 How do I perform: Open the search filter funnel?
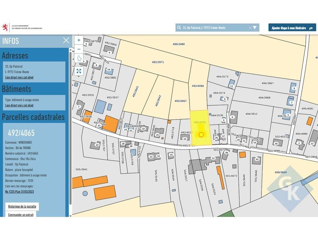255,28
